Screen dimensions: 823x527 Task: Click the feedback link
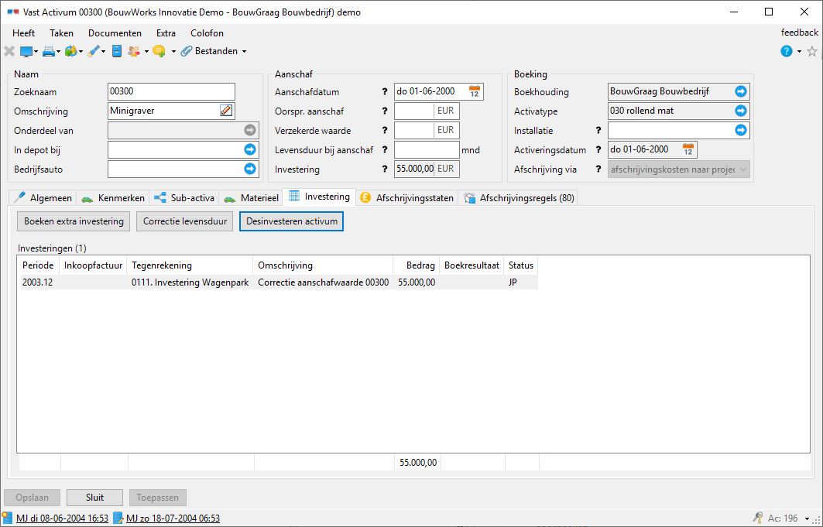pos(799,33)
